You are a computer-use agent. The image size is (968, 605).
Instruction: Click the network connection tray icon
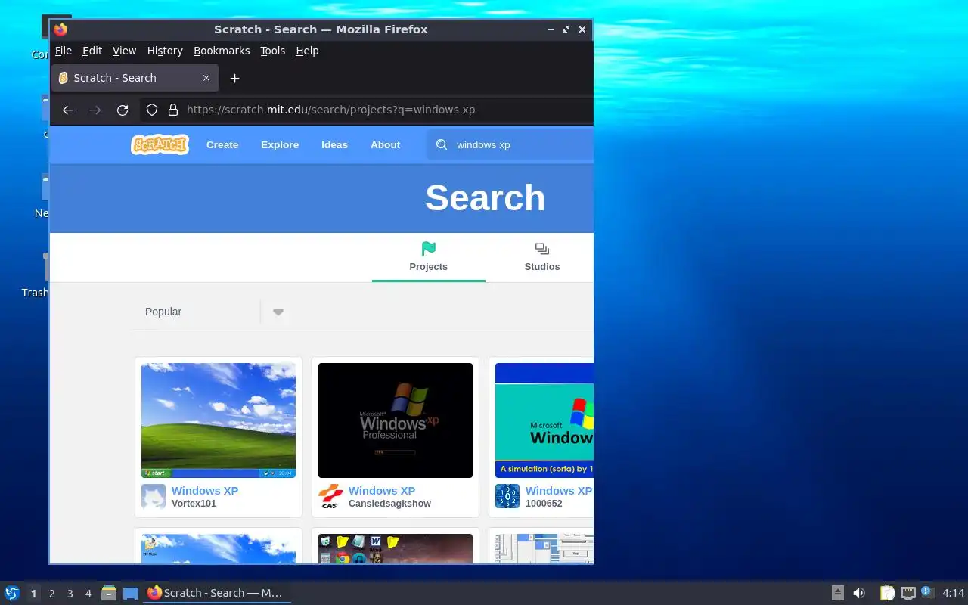[x=908, y=593]
